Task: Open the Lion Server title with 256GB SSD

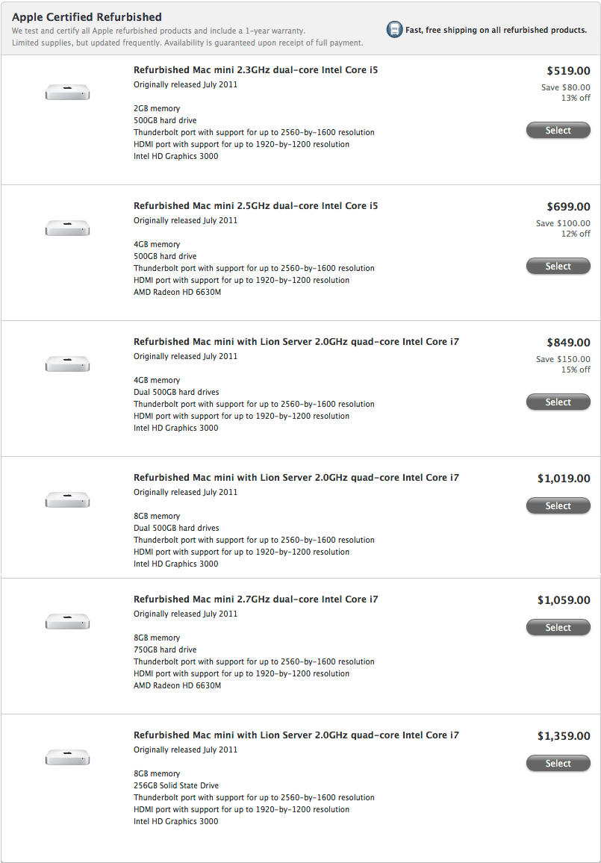Action: pos(296,735)
